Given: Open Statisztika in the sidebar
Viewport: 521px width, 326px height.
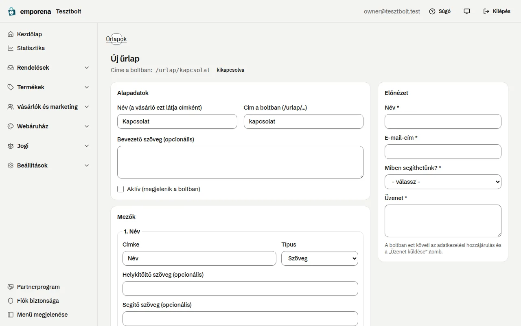Looking at the screenshot, I should point(49,48).
